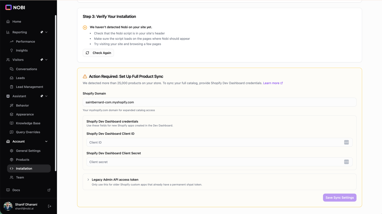
Task: Toggle the pin next to Assistant
Action: pos(42,96)
